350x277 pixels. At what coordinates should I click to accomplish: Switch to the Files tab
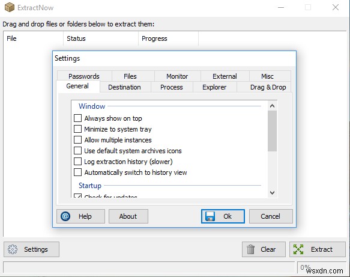point(133,76)
